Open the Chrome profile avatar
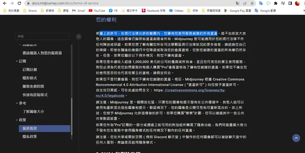The height and width of the screenshot is (153, 305). pos(298,3)
